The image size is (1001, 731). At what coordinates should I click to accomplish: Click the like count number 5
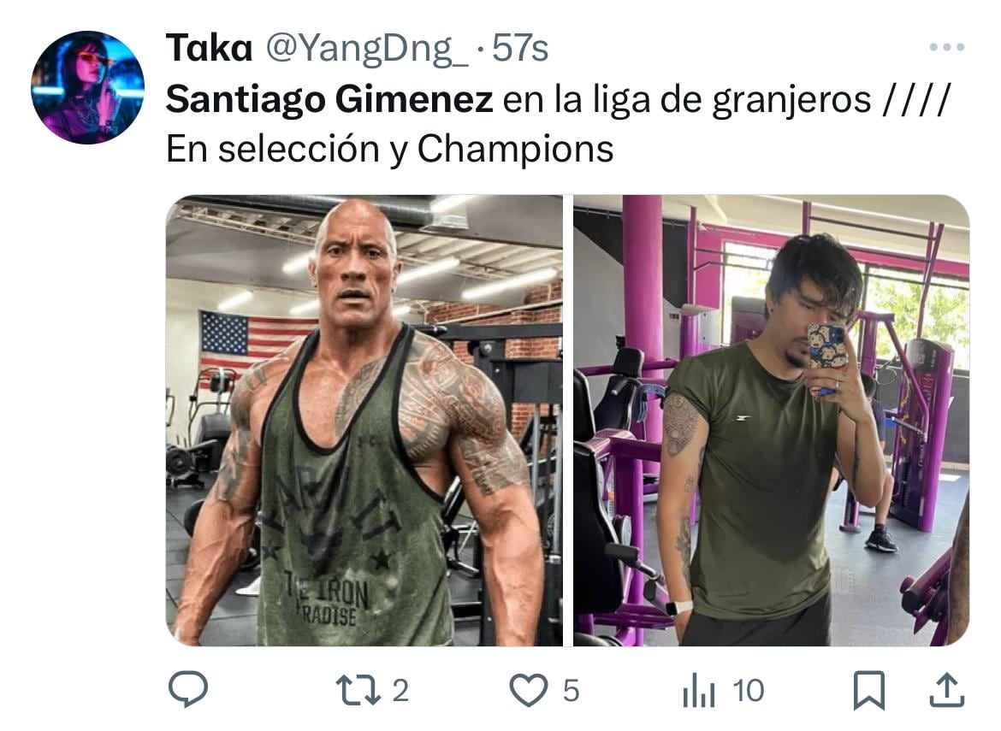coord(572,691)
